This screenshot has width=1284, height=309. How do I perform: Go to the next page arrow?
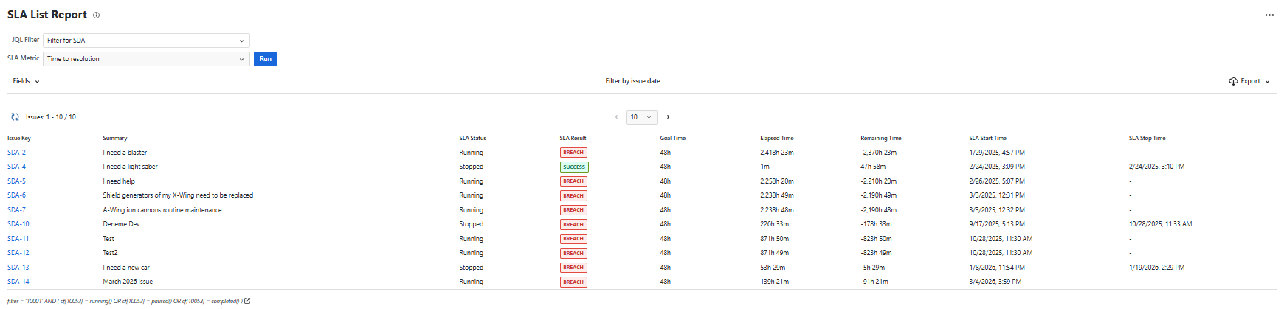(x=669, y=117)
